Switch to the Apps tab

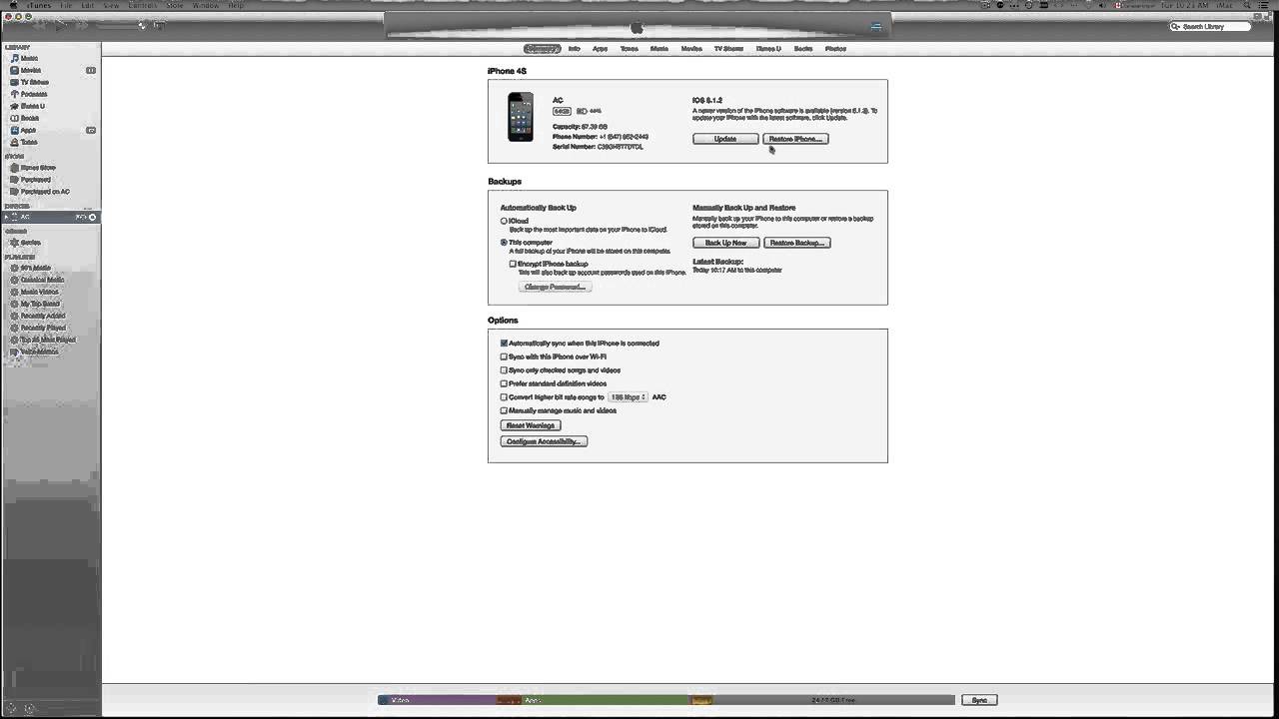point(600,48)
